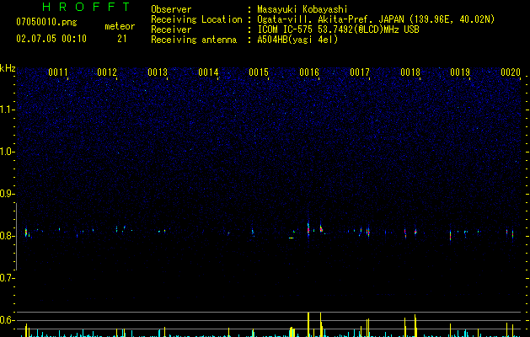Click the antenna value A504HB(yagi 4el)
530x337 pixels.
[x=297, y=40]
